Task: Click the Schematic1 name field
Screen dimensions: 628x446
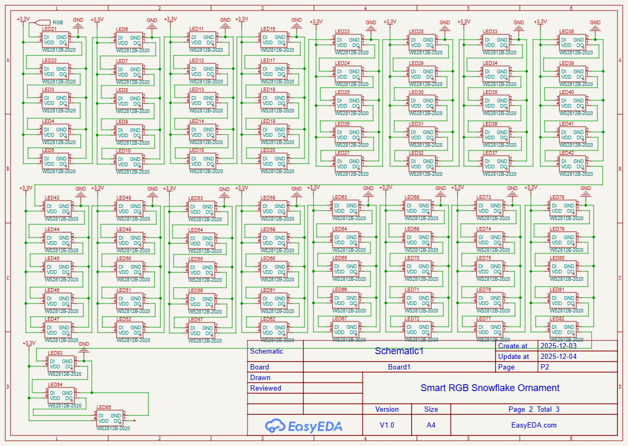Action: (399, 351)
